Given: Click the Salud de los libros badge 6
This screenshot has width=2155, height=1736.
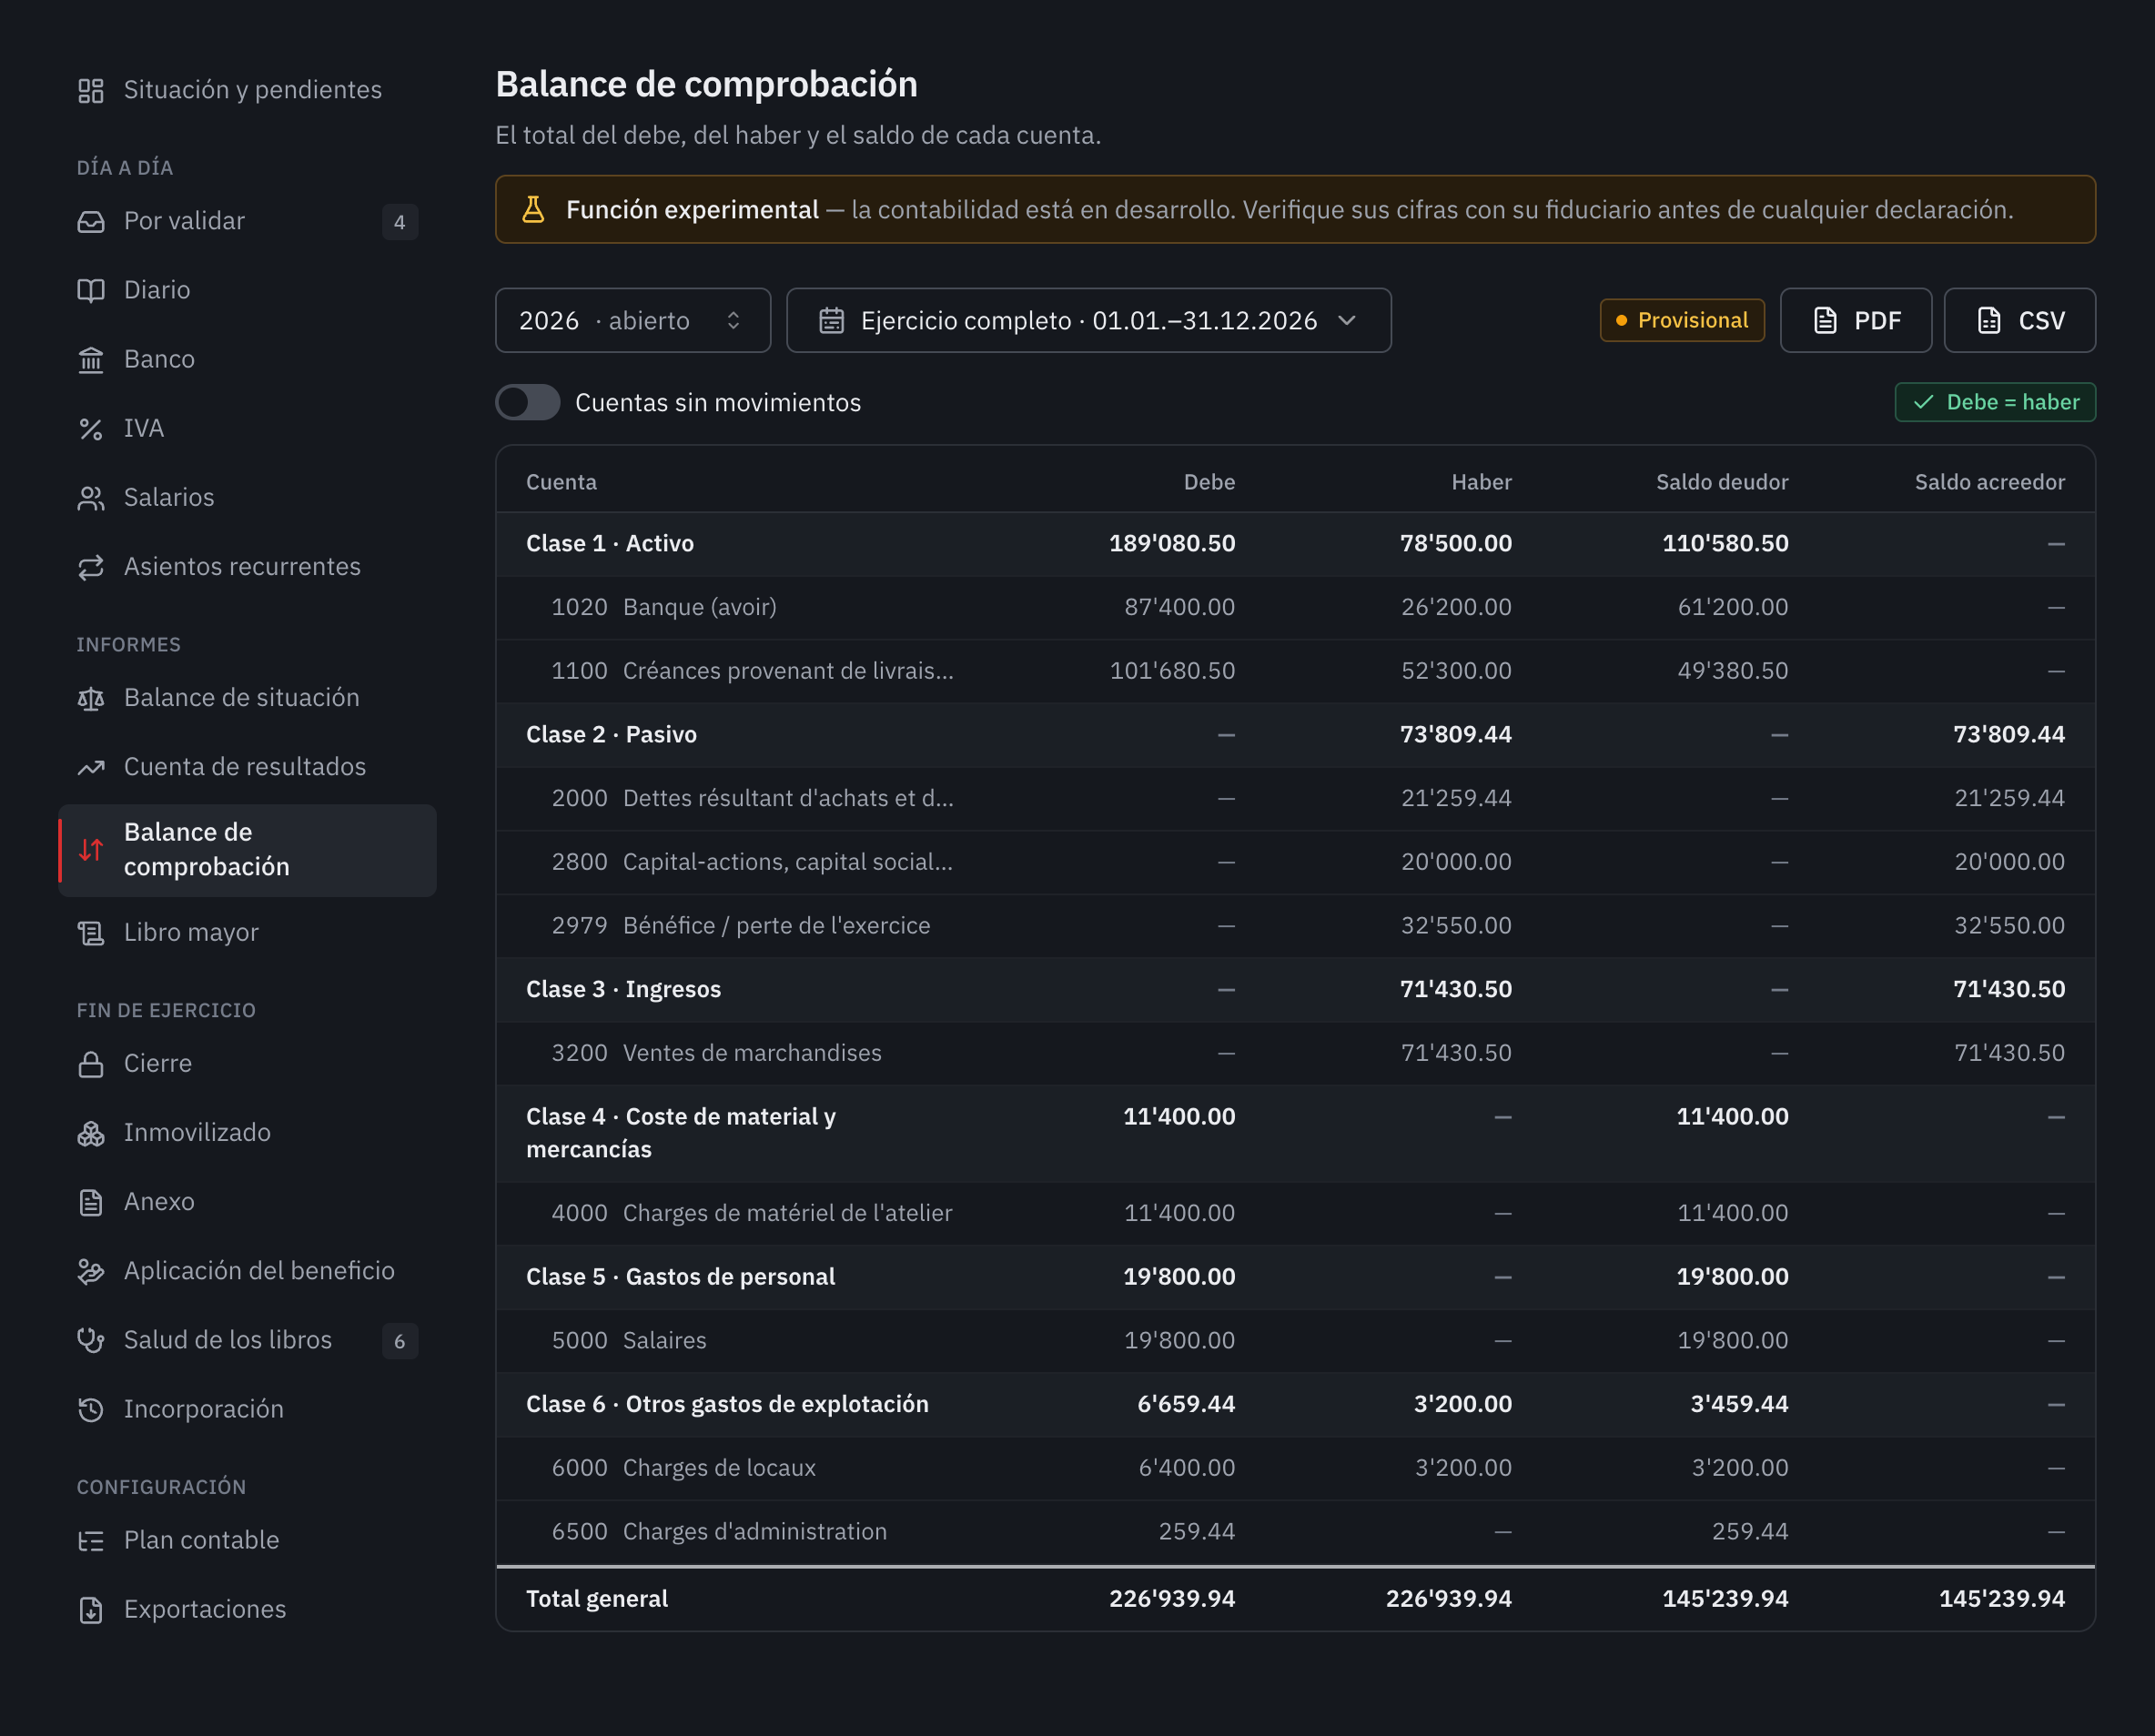Looking at the screenshot, I should point(400,1340).
